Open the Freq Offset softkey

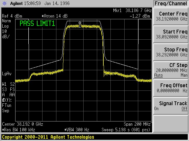tap(171, 88)
